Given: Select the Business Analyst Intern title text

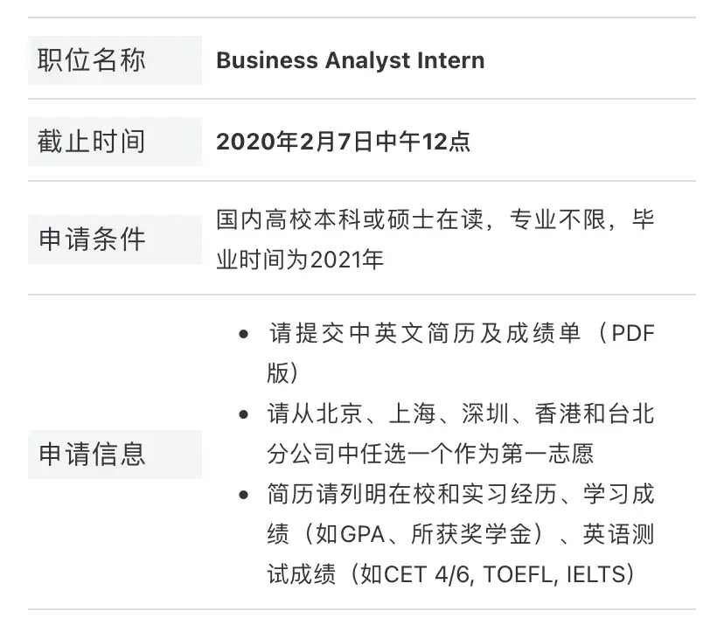Looking at the screenshot, I should tap(350, 60).
